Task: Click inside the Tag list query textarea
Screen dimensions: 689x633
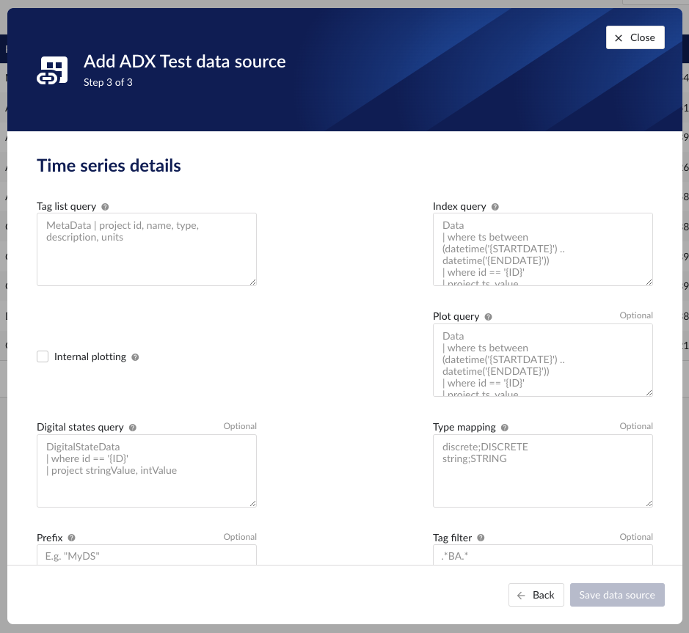Action: click(x=147, y=249)
